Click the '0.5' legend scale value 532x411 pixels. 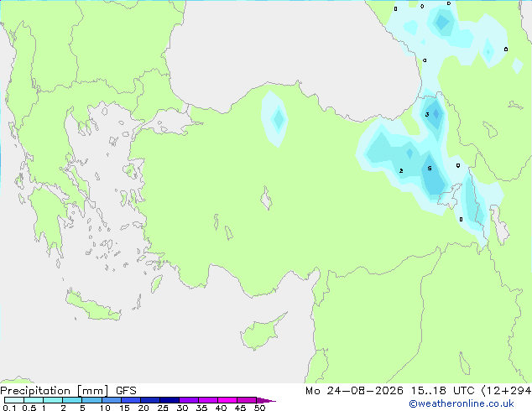[29, 408]
